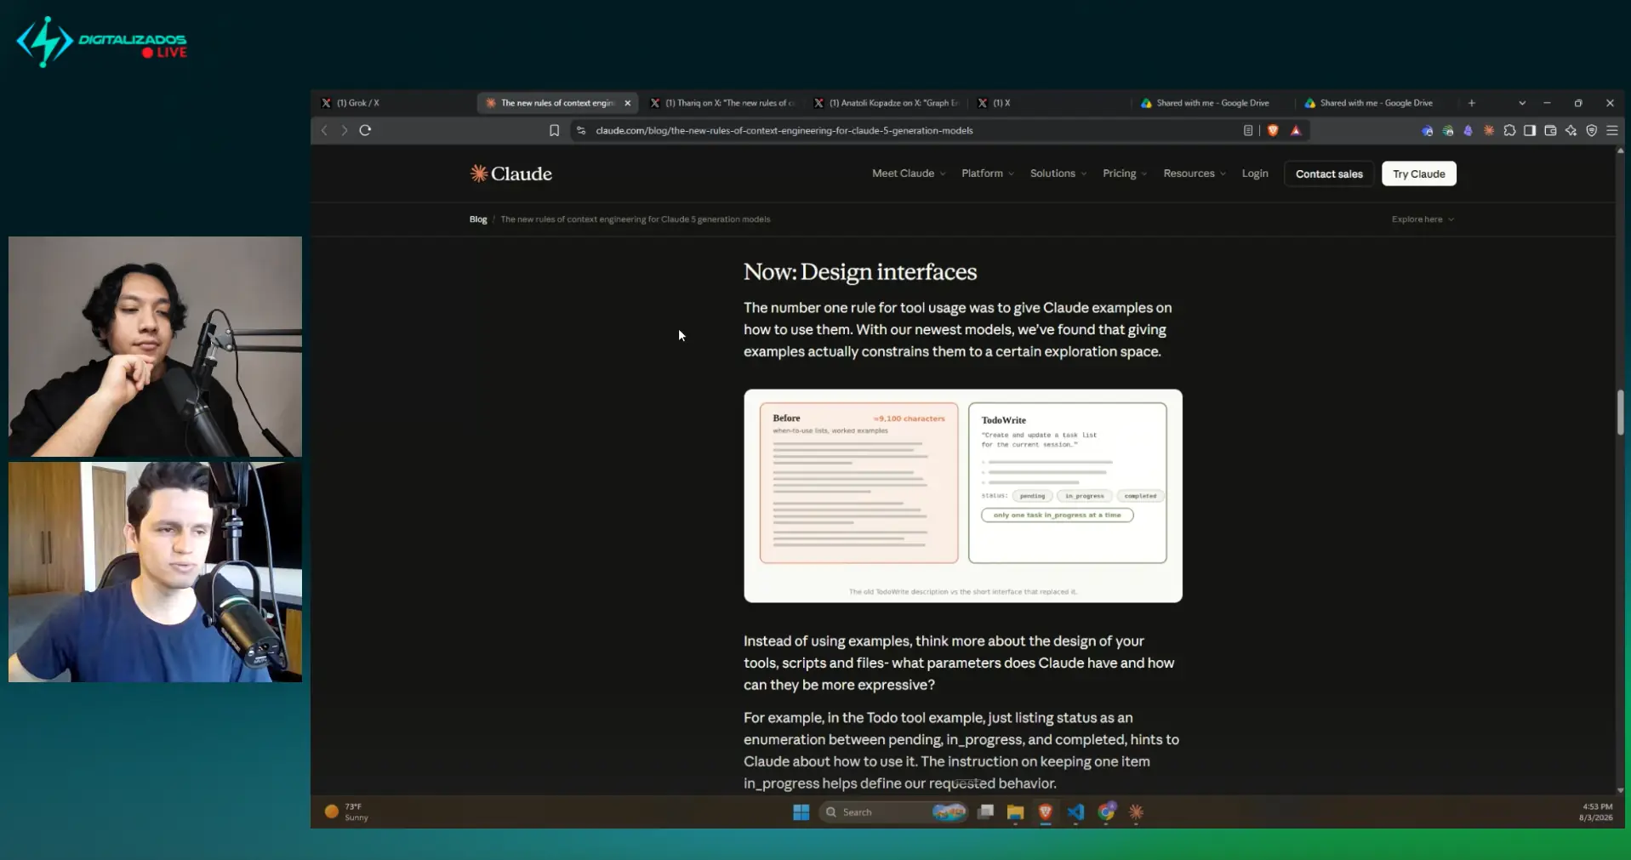Screen dimensions: 1631x860
Task: Open the Claude app from the taskbar
Action: click(1136, 812)
